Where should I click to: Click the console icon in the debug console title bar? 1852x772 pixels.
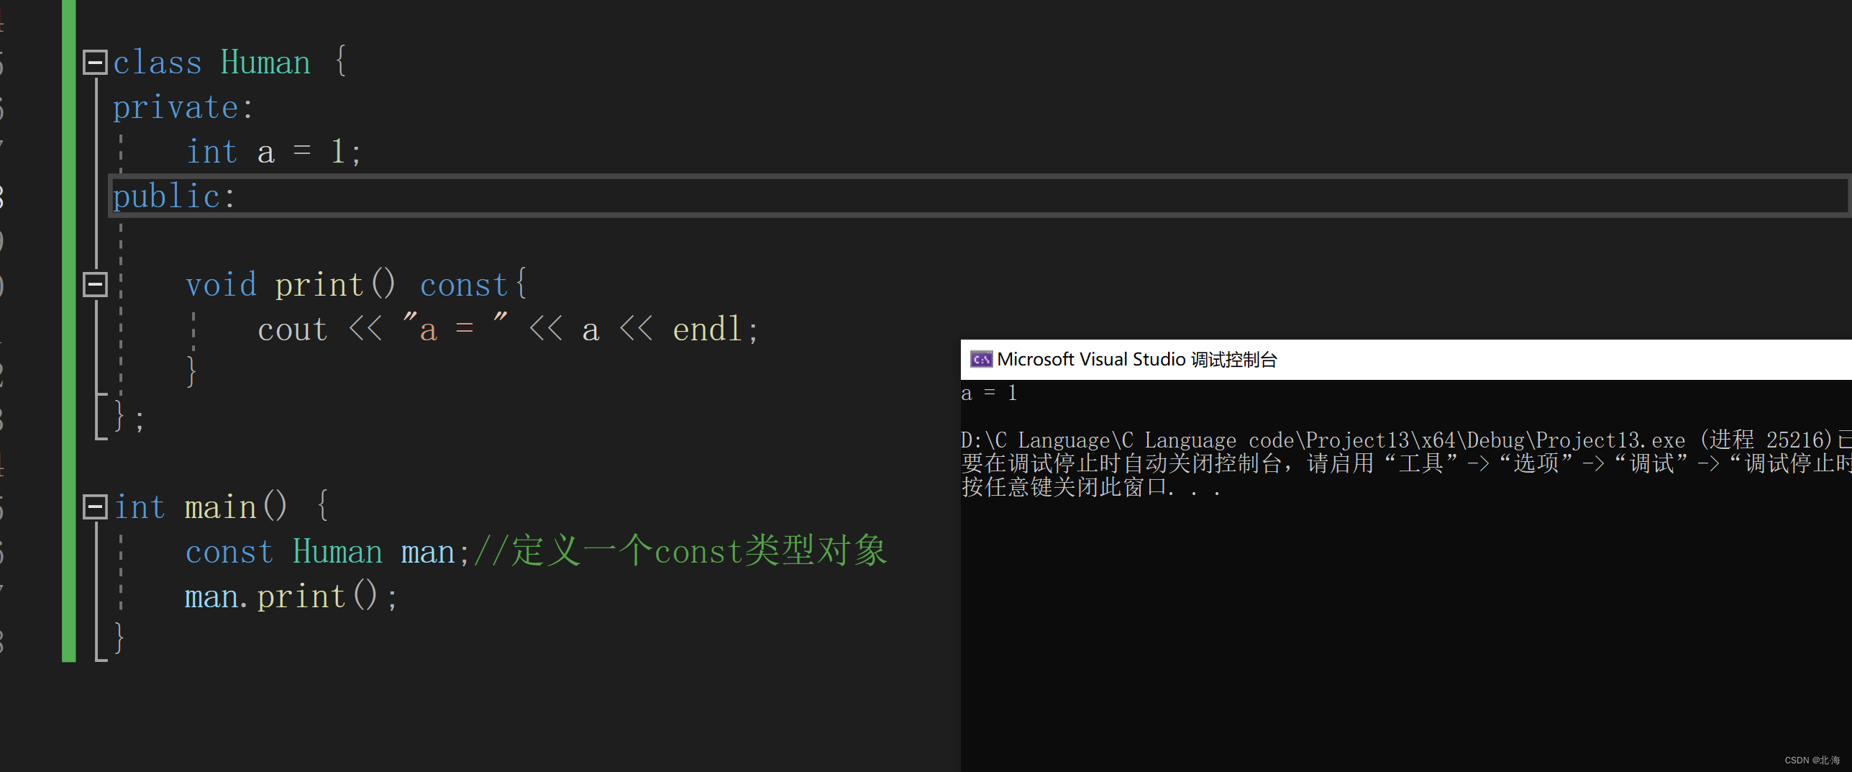[x=982, y=359]
